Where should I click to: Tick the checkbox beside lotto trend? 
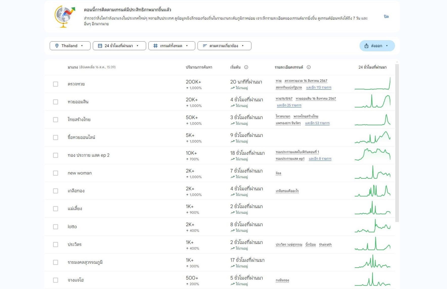(x=56, y=227)
